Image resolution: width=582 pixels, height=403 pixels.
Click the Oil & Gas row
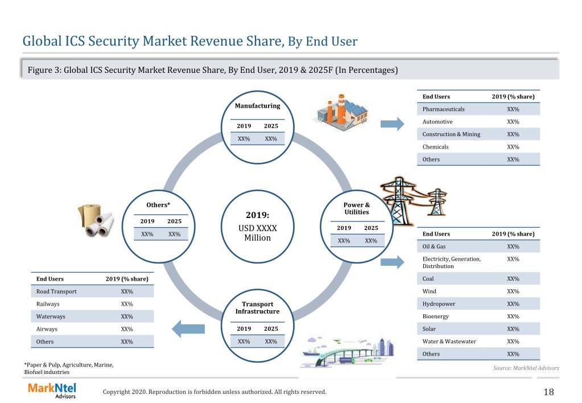click(x=478, y=246)
